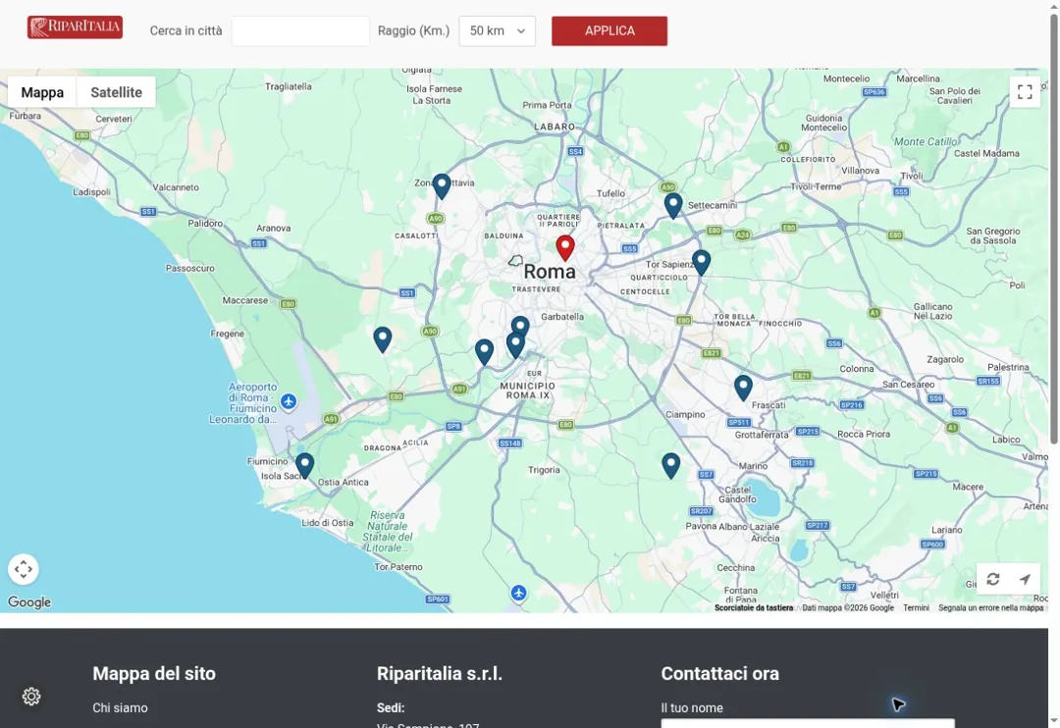
Task: Open the Chi siamo footer link
Action: (x=121, y=707)
